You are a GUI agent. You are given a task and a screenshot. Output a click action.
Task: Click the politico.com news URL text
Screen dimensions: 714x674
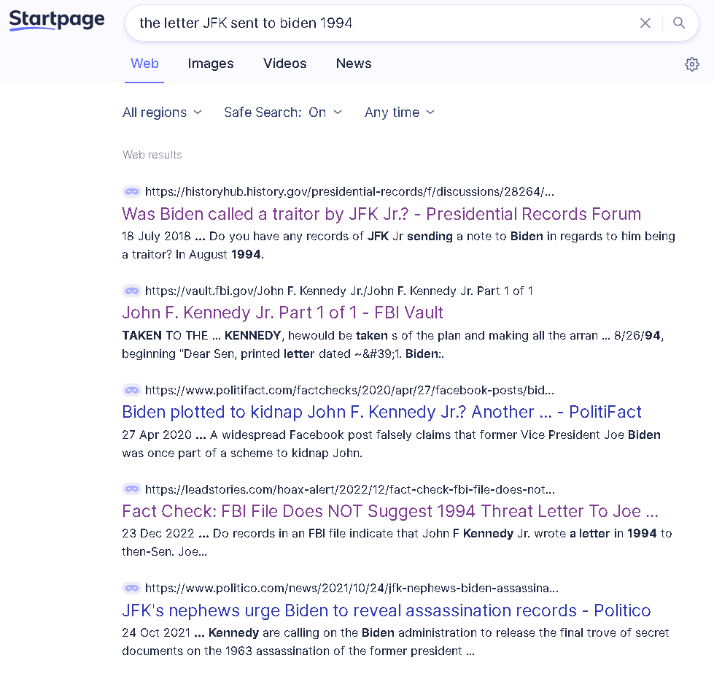click(352, 589)
